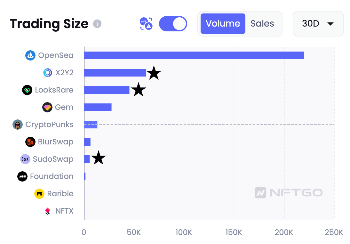350x244 pixels.
Task: Click the SudoSwap logo icon
Action: (x=25, y=159)
